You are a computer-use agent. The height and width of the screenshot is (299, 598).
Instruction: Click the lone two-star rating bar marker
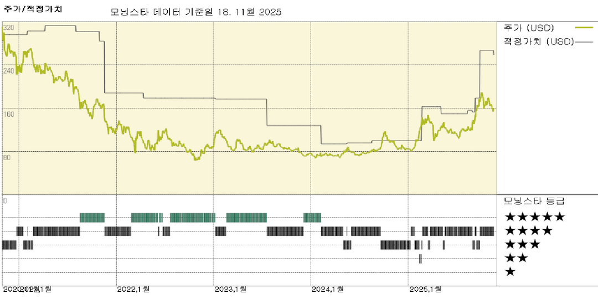[420, 258]
